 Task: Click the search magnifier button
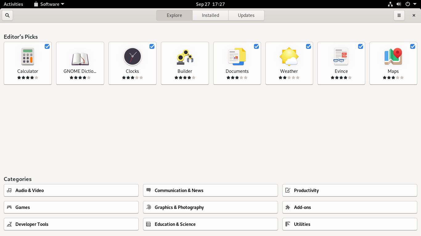tap(7, 15)
